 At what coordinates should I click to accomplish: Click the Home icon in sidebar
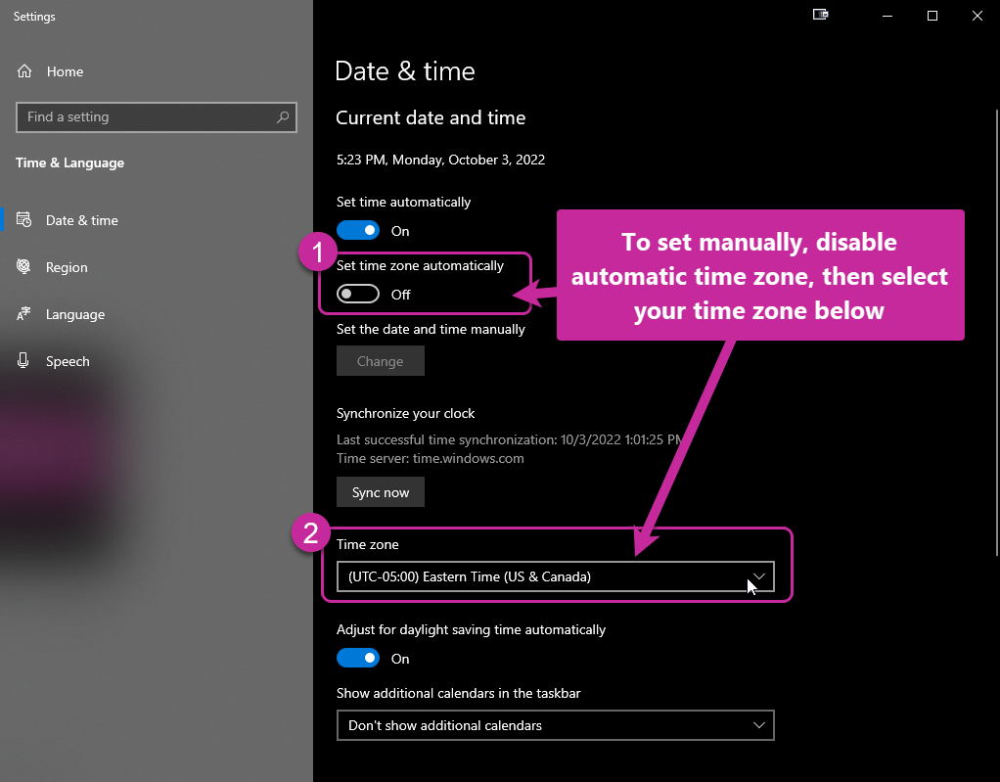(x=24, y=71)
